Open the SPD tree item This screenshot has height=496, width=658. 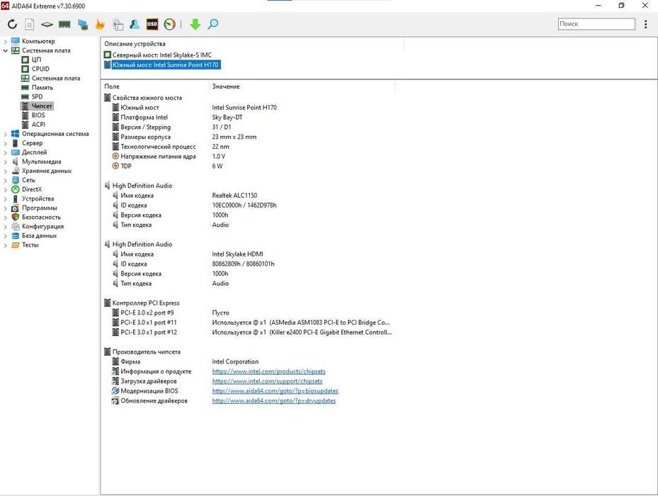click(38, 96)
